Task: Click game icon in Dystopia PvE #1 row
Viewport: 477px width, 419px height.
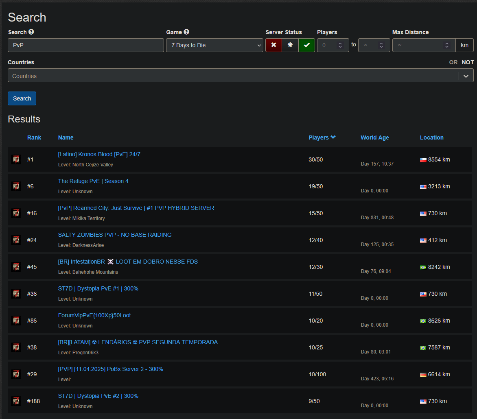Action: tap(16, 293)
